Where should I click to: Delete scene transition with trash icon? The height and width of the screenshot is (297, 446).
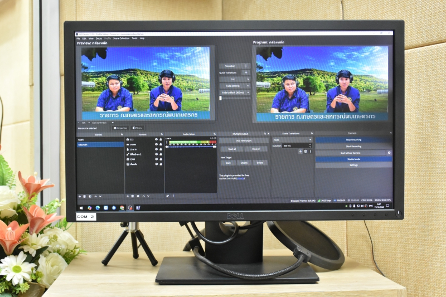tap(306, 151)
